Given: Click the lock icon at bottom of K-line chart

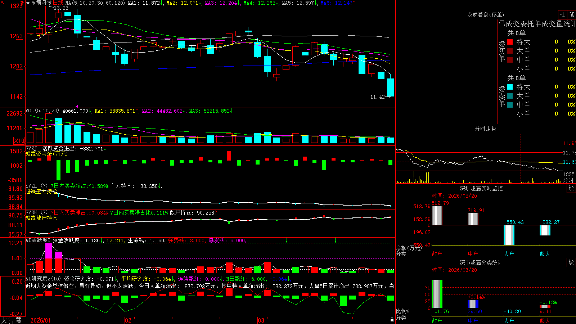Looking at the screenshot, I should [x=392, y=320].
